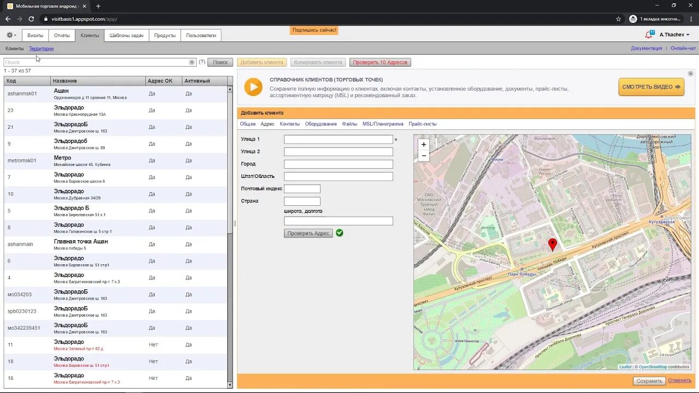Open the Пользователи tab

pos(201,35)
